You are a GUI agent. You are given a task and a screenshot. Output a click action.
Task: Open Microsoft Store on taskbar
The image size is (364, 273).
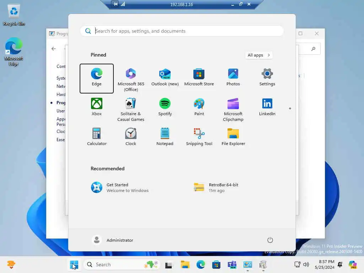(216, 264)
